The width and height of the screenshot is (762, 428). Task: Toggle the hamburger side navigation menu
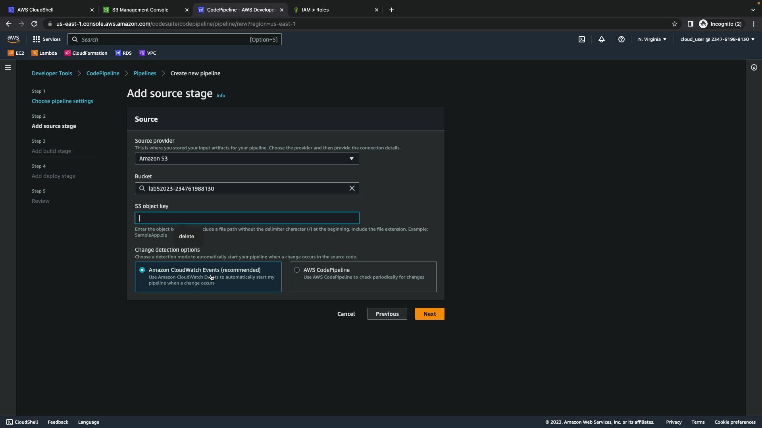tap(8, 67)
